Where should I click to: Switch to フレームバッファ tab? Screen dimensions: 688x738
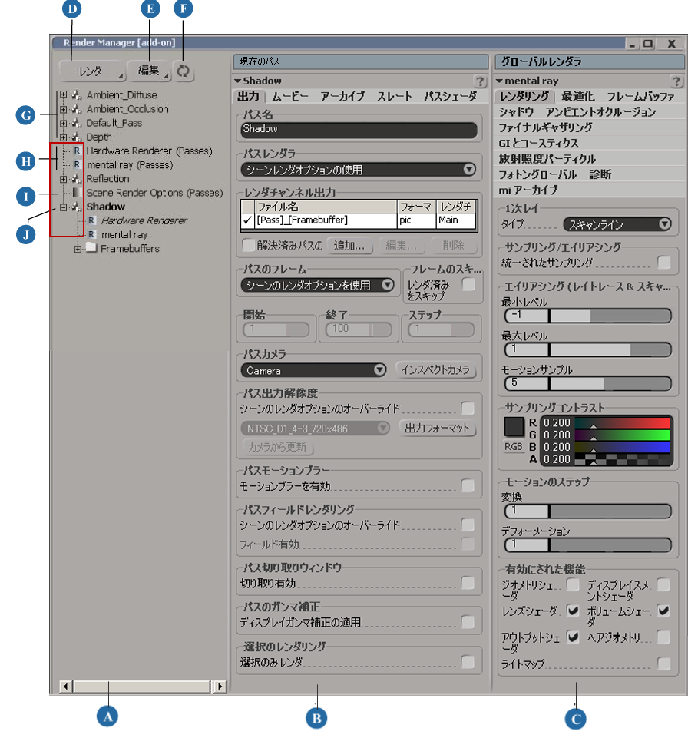click(x=640, y=97)
